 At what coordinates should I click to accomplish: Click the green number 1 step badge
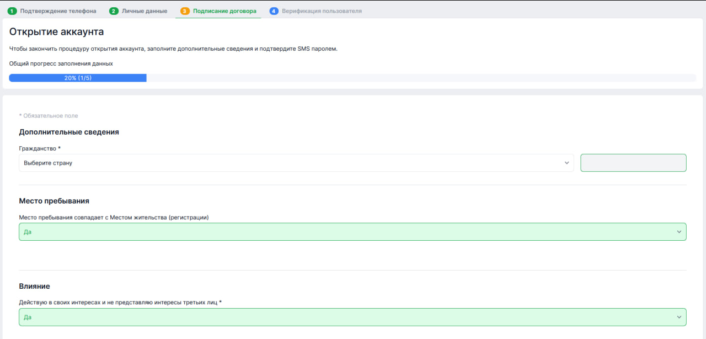tap(12, 11)
